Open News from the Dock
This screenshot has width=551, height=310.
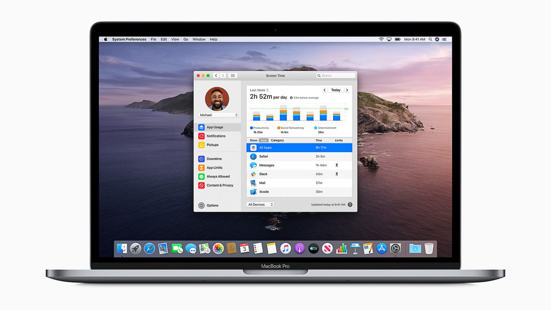[327, 249]
